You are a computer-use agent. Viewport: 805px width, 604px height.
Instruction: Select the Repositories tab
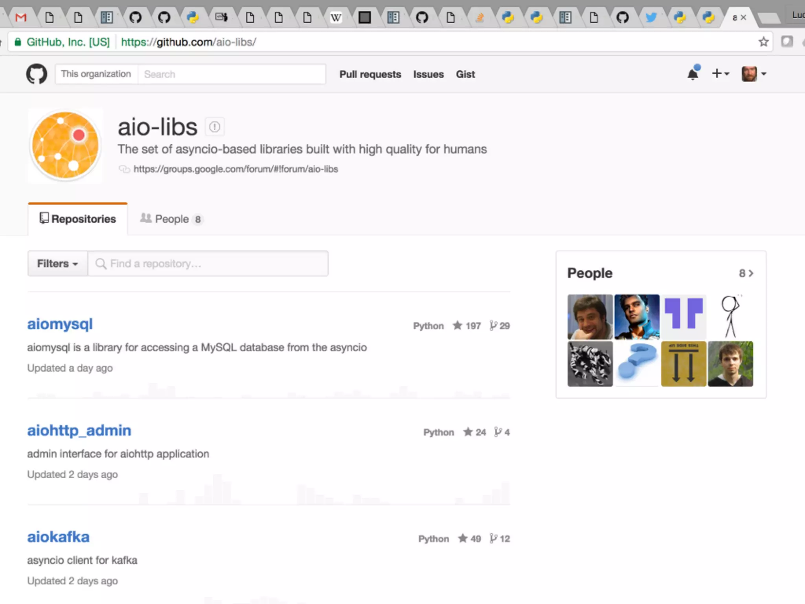click(78, 219)
